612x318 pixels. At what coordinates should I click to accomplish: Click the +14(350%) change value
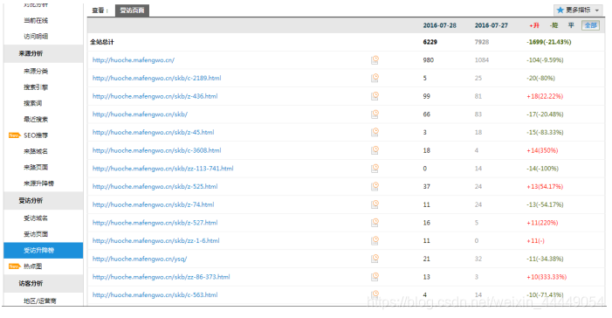[542, 150]
